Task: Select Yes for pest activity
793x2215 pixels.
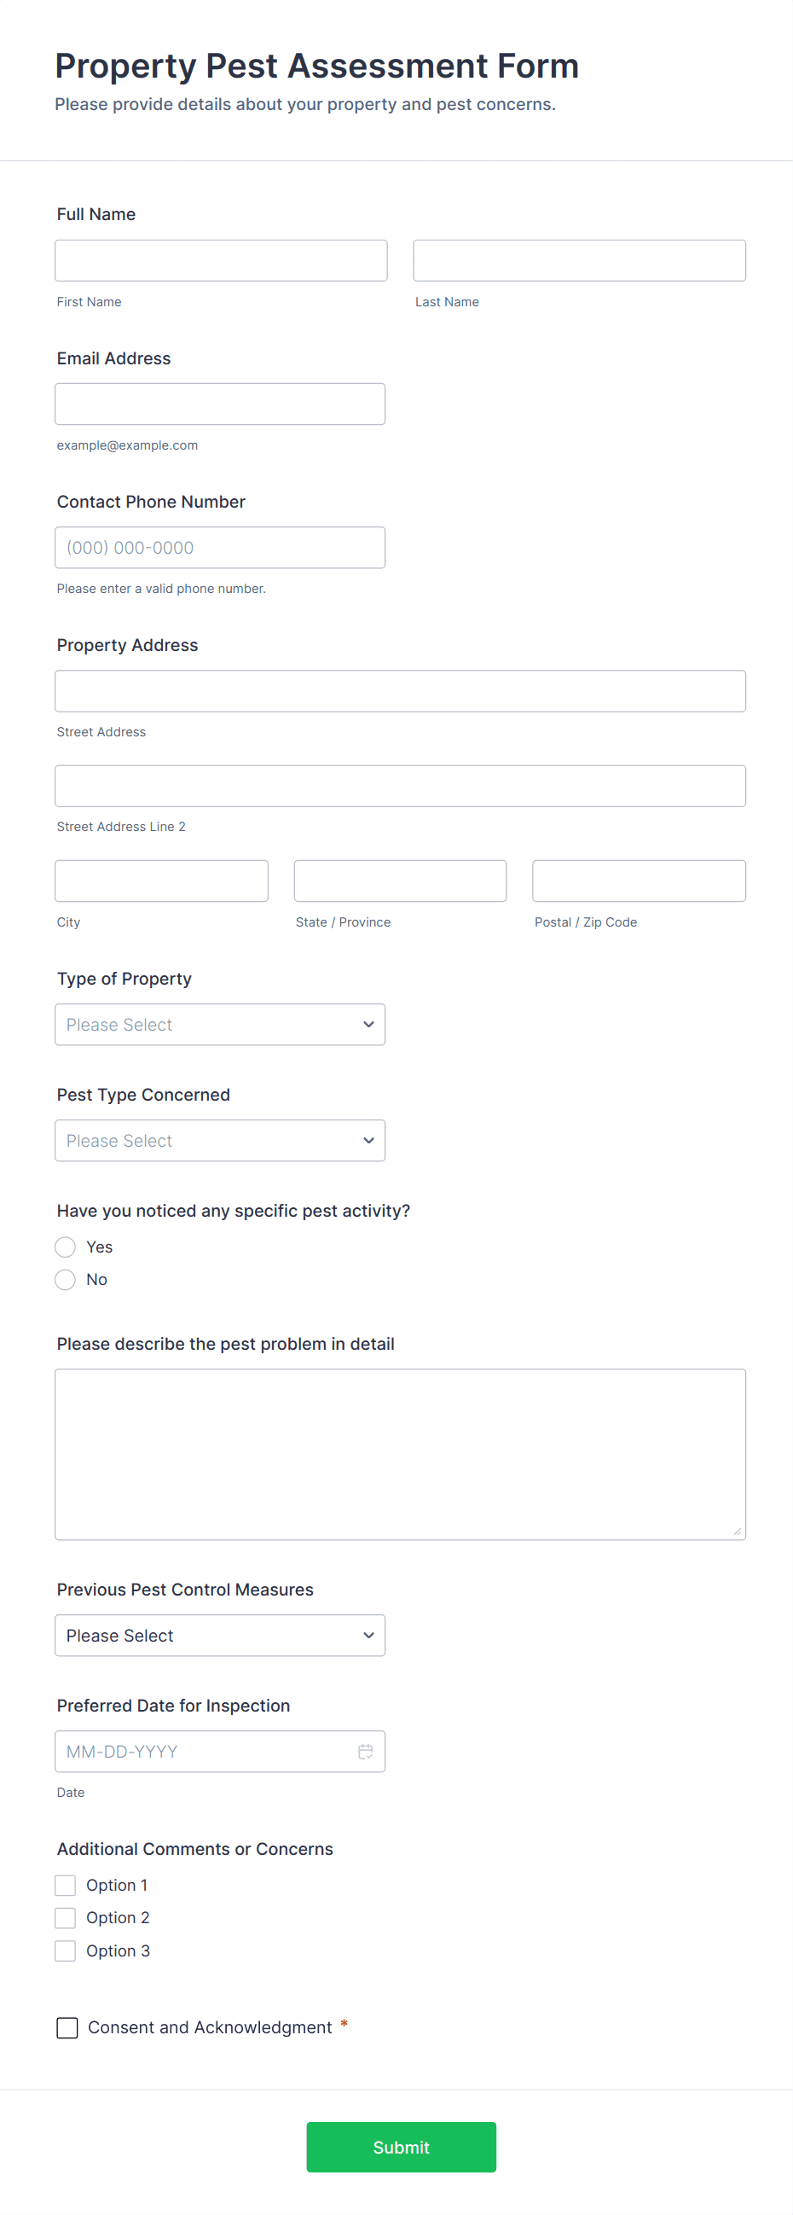Action: [x=66, y=1247]
